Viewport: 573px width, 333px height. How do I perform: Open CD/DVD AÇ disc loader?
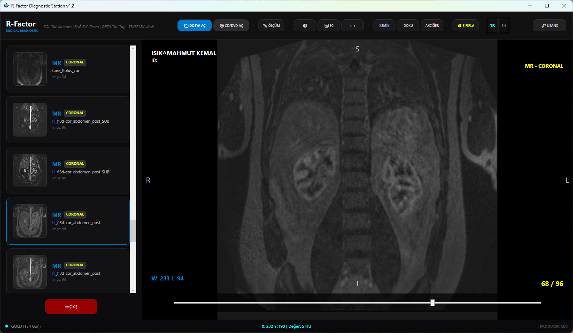click(231, 26)
